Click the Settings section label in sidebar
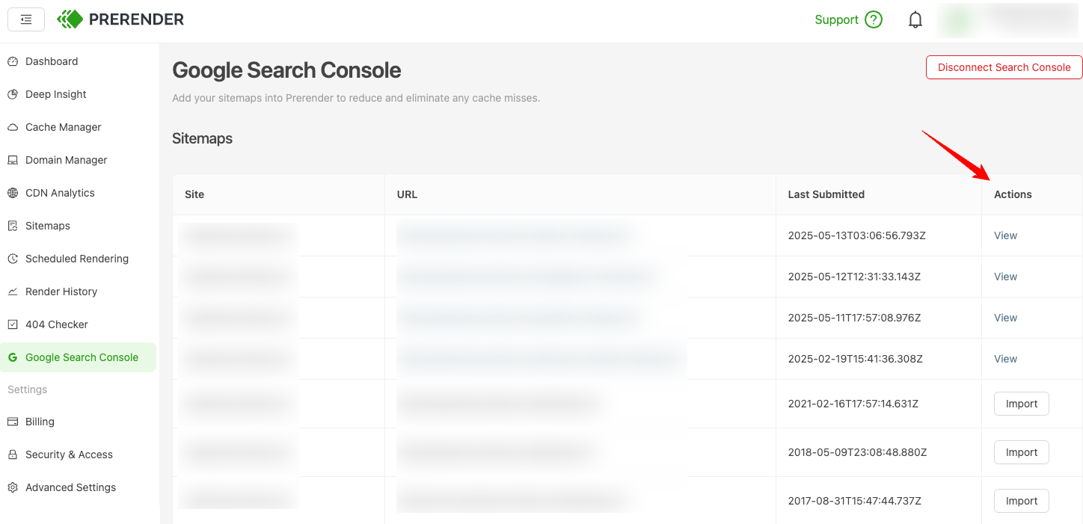The height and width of the screenshot is (524, 1083). click(27, 389)
